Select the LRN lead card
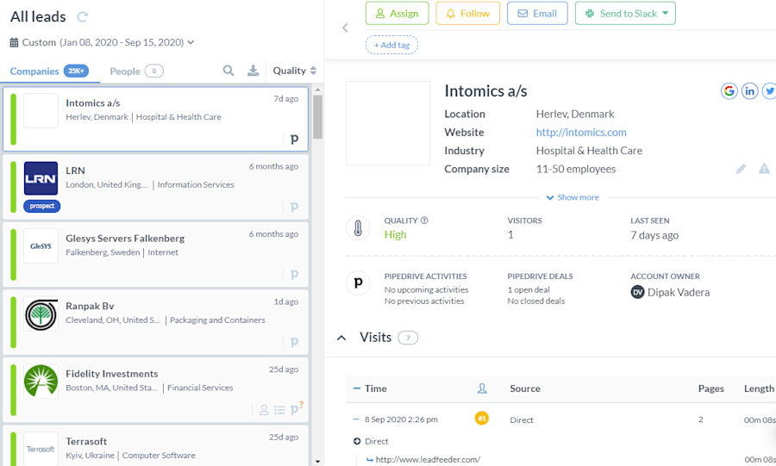 tap(155, 187)
